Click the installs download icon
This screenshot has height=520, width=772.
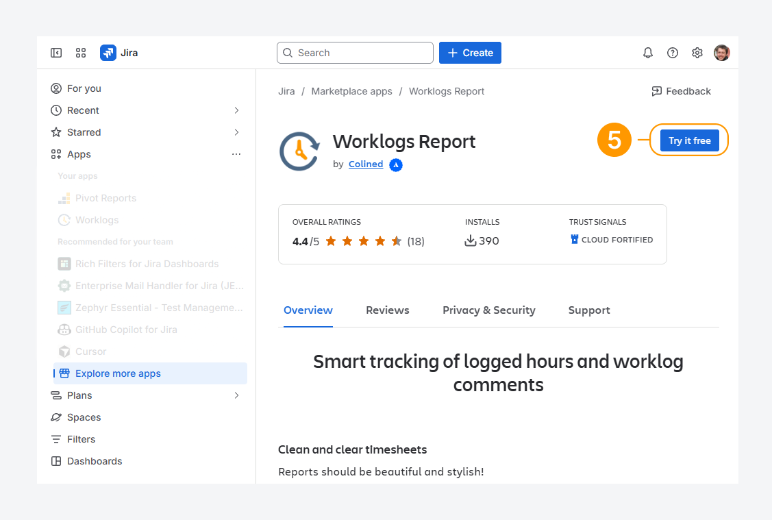[470, 240]
